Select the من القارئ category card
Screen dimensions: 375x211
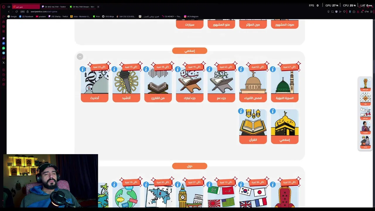click(x=158, y=85)
